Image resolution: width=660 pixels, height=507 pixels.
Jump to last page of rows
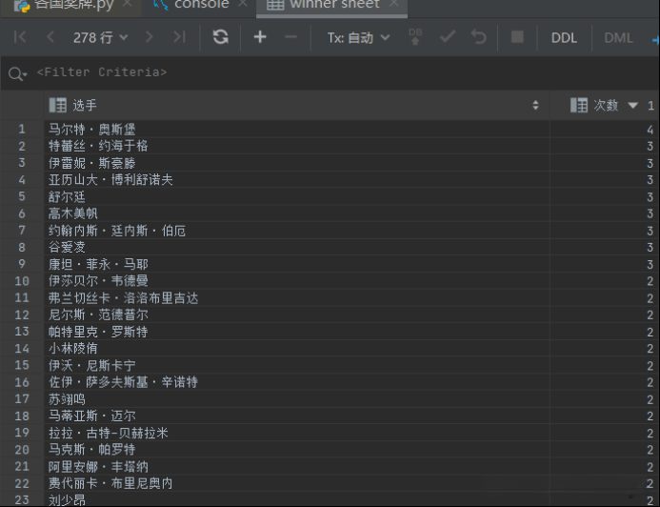[179, 37]
